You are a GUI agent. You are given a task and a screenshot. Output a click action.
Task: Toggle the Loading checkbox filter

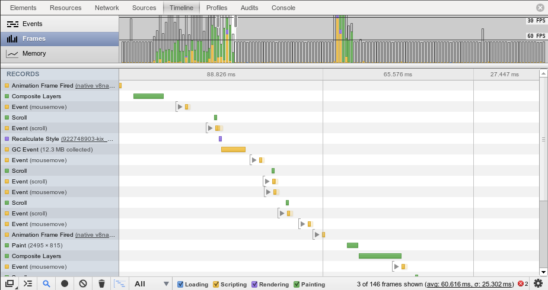(180, 285)
